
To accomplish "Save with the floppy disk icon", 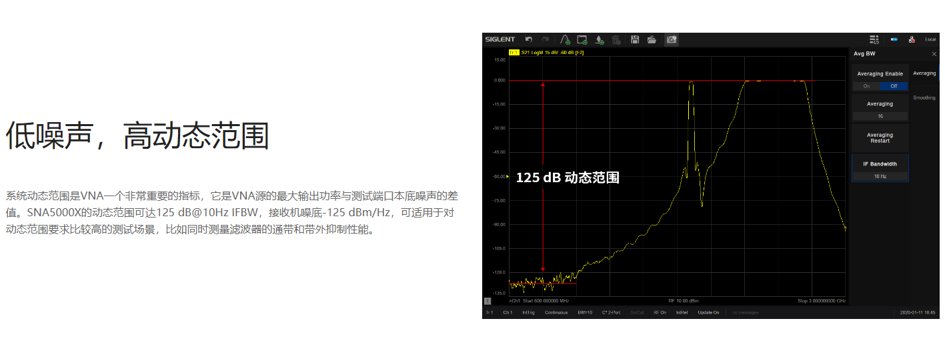I will click(x=635, y=40).
